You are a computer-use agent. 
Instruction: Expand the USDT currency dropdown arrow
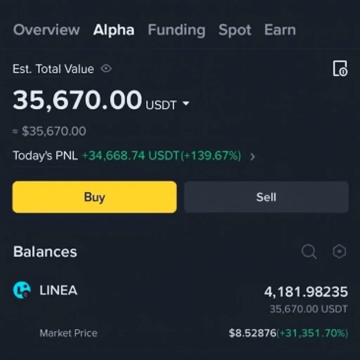click(x=186, y=104)
